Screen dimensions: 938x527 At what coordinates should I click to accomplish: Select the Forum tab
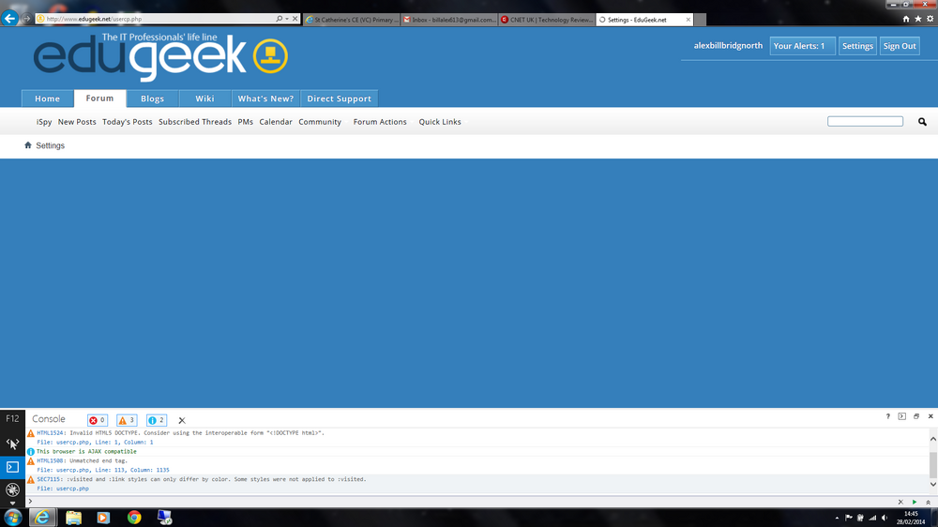click(100, 98)
